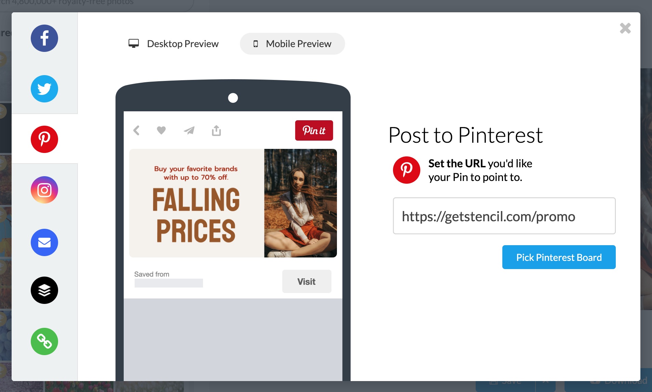
Task: Select the Buffer sharing option
Action: coord(44,290)
